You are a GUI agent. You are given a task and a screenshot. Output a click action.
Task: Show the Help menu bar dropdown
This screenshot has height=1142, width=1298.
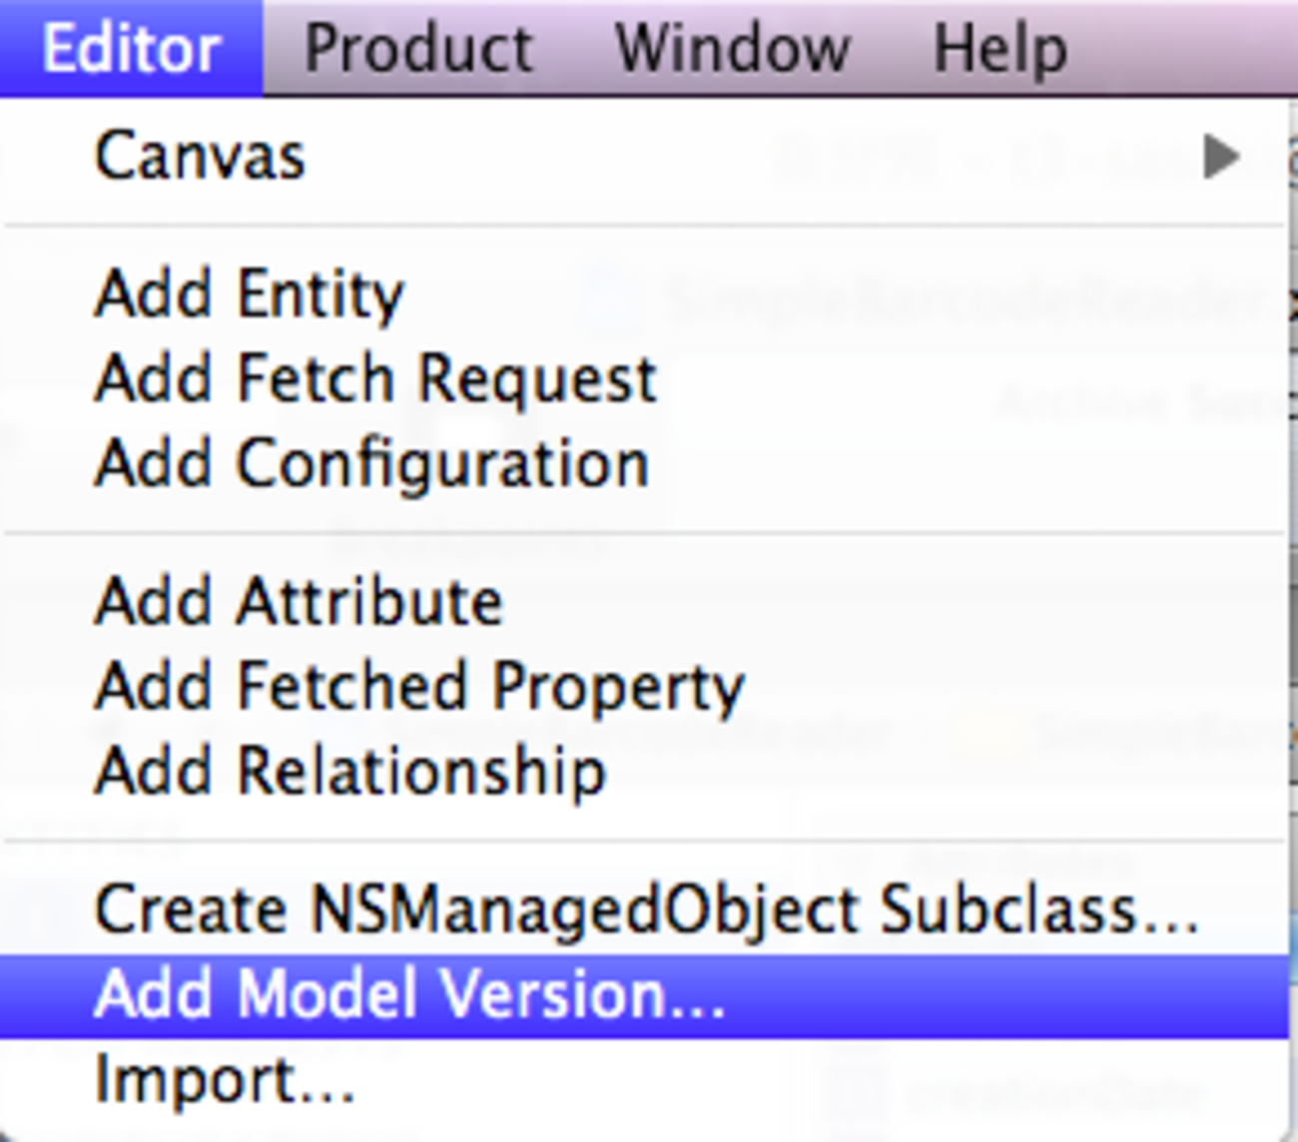999,48
